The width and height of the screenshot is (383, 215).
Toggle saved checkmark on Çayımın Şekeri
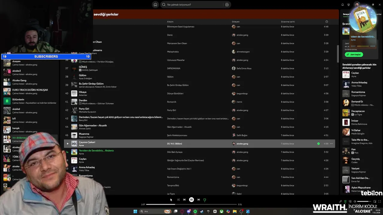318,144
